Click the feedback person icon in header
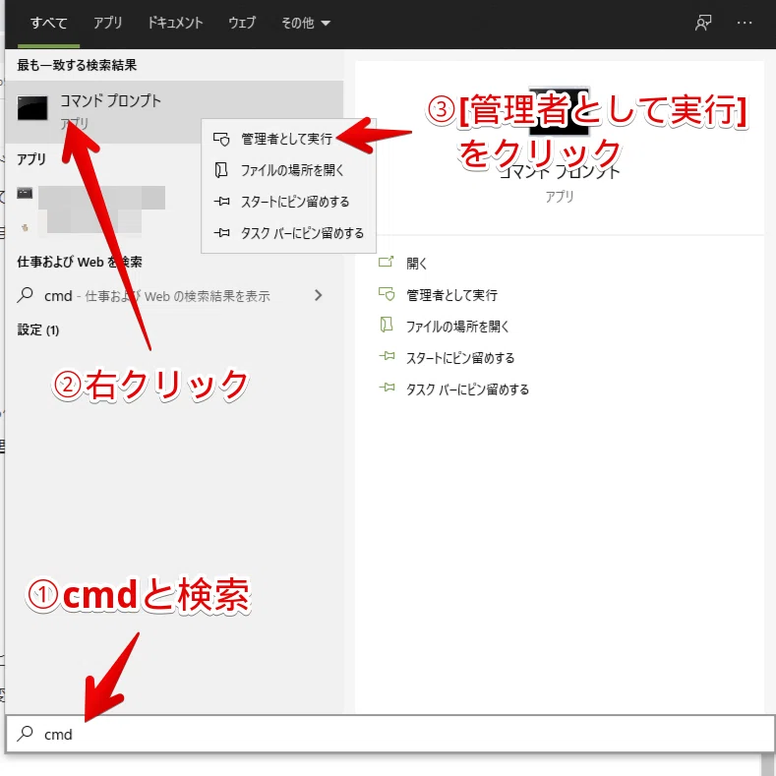The width and height of the screenshot is (776, 776). [703, 23]
